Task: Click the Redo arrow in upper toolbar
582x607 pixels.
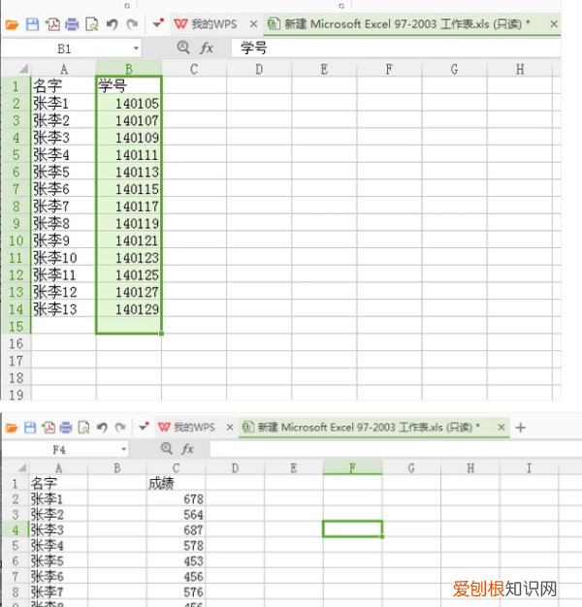Action: point(133,24)
